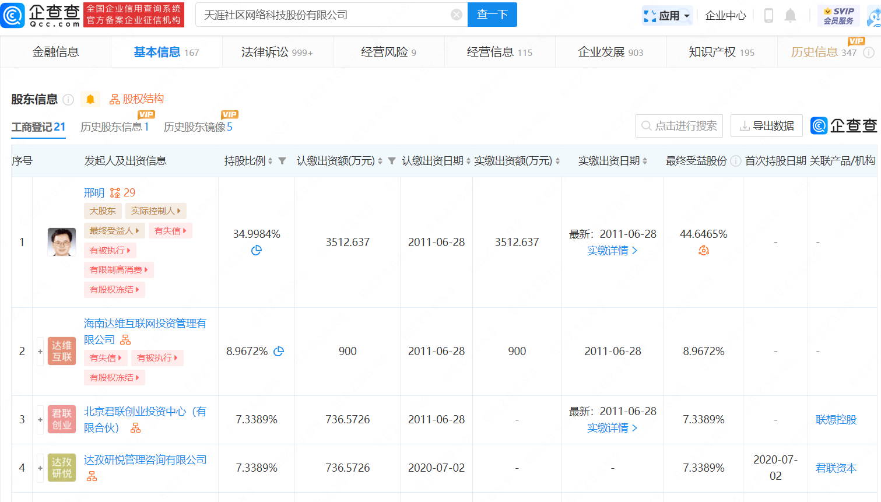Click the orange beneficiary icon below 44.6465%
The height and width of the screenshot is (502, 881).
point(703,250)
